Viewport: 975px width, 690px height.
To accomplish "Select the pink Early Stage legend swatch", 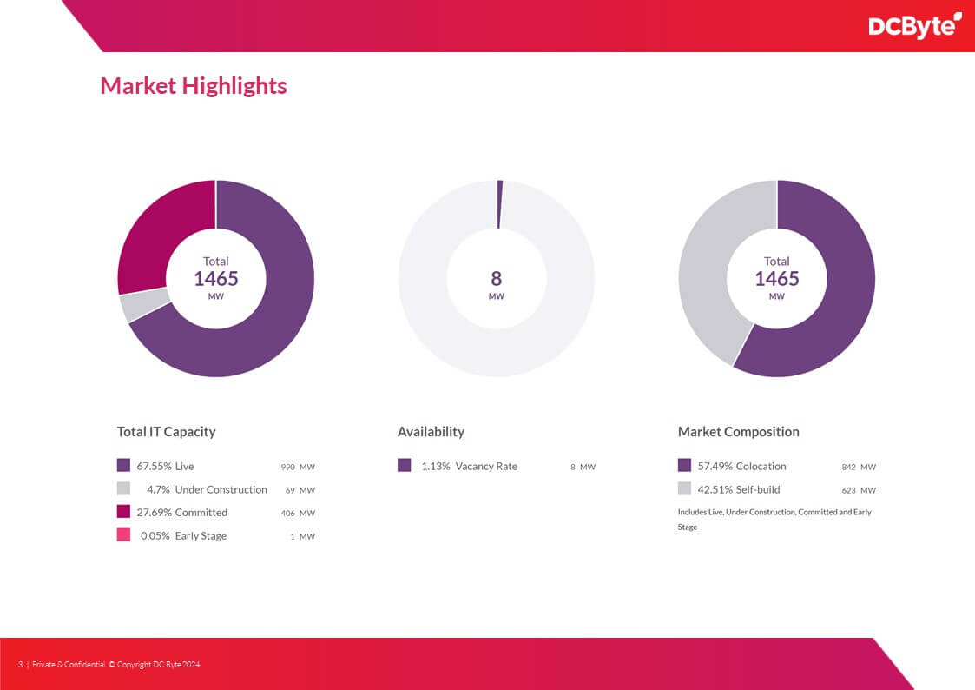I will pyautogui.click(x=123, y=536).
